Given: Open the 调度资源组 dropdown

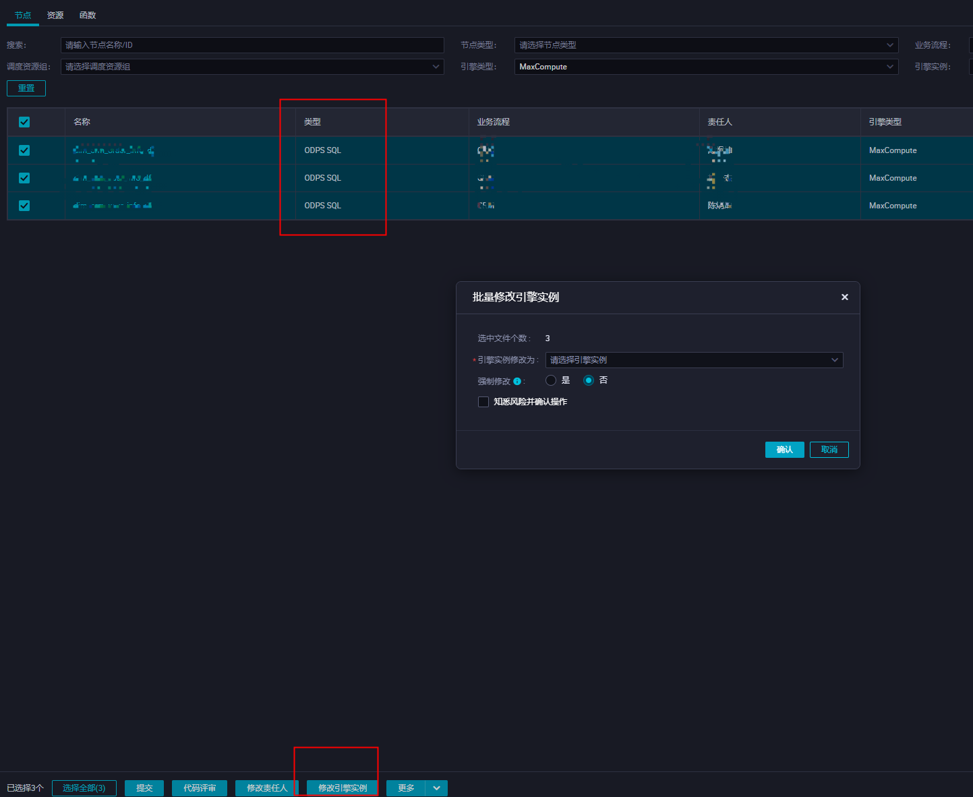Looking at the screenshot, I should [x=252, y=67].
